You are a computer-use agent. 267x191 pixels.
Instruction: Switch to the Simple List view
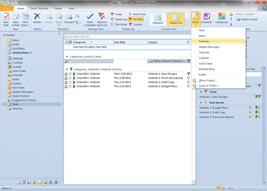pyautogui.click(x=176, y=20)
